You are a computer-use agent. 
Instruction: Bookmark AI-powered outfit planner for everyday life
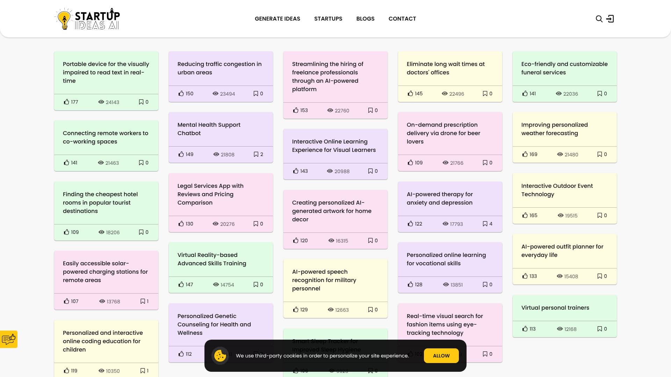click(600, 276)
